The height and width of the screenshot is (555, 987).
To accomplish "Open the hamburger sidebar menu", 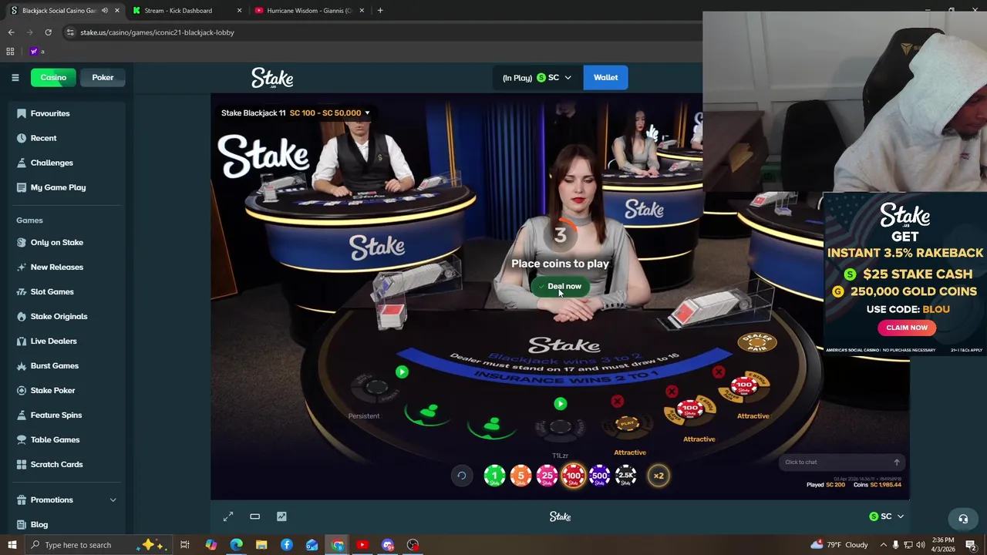I will click(15, 77).
